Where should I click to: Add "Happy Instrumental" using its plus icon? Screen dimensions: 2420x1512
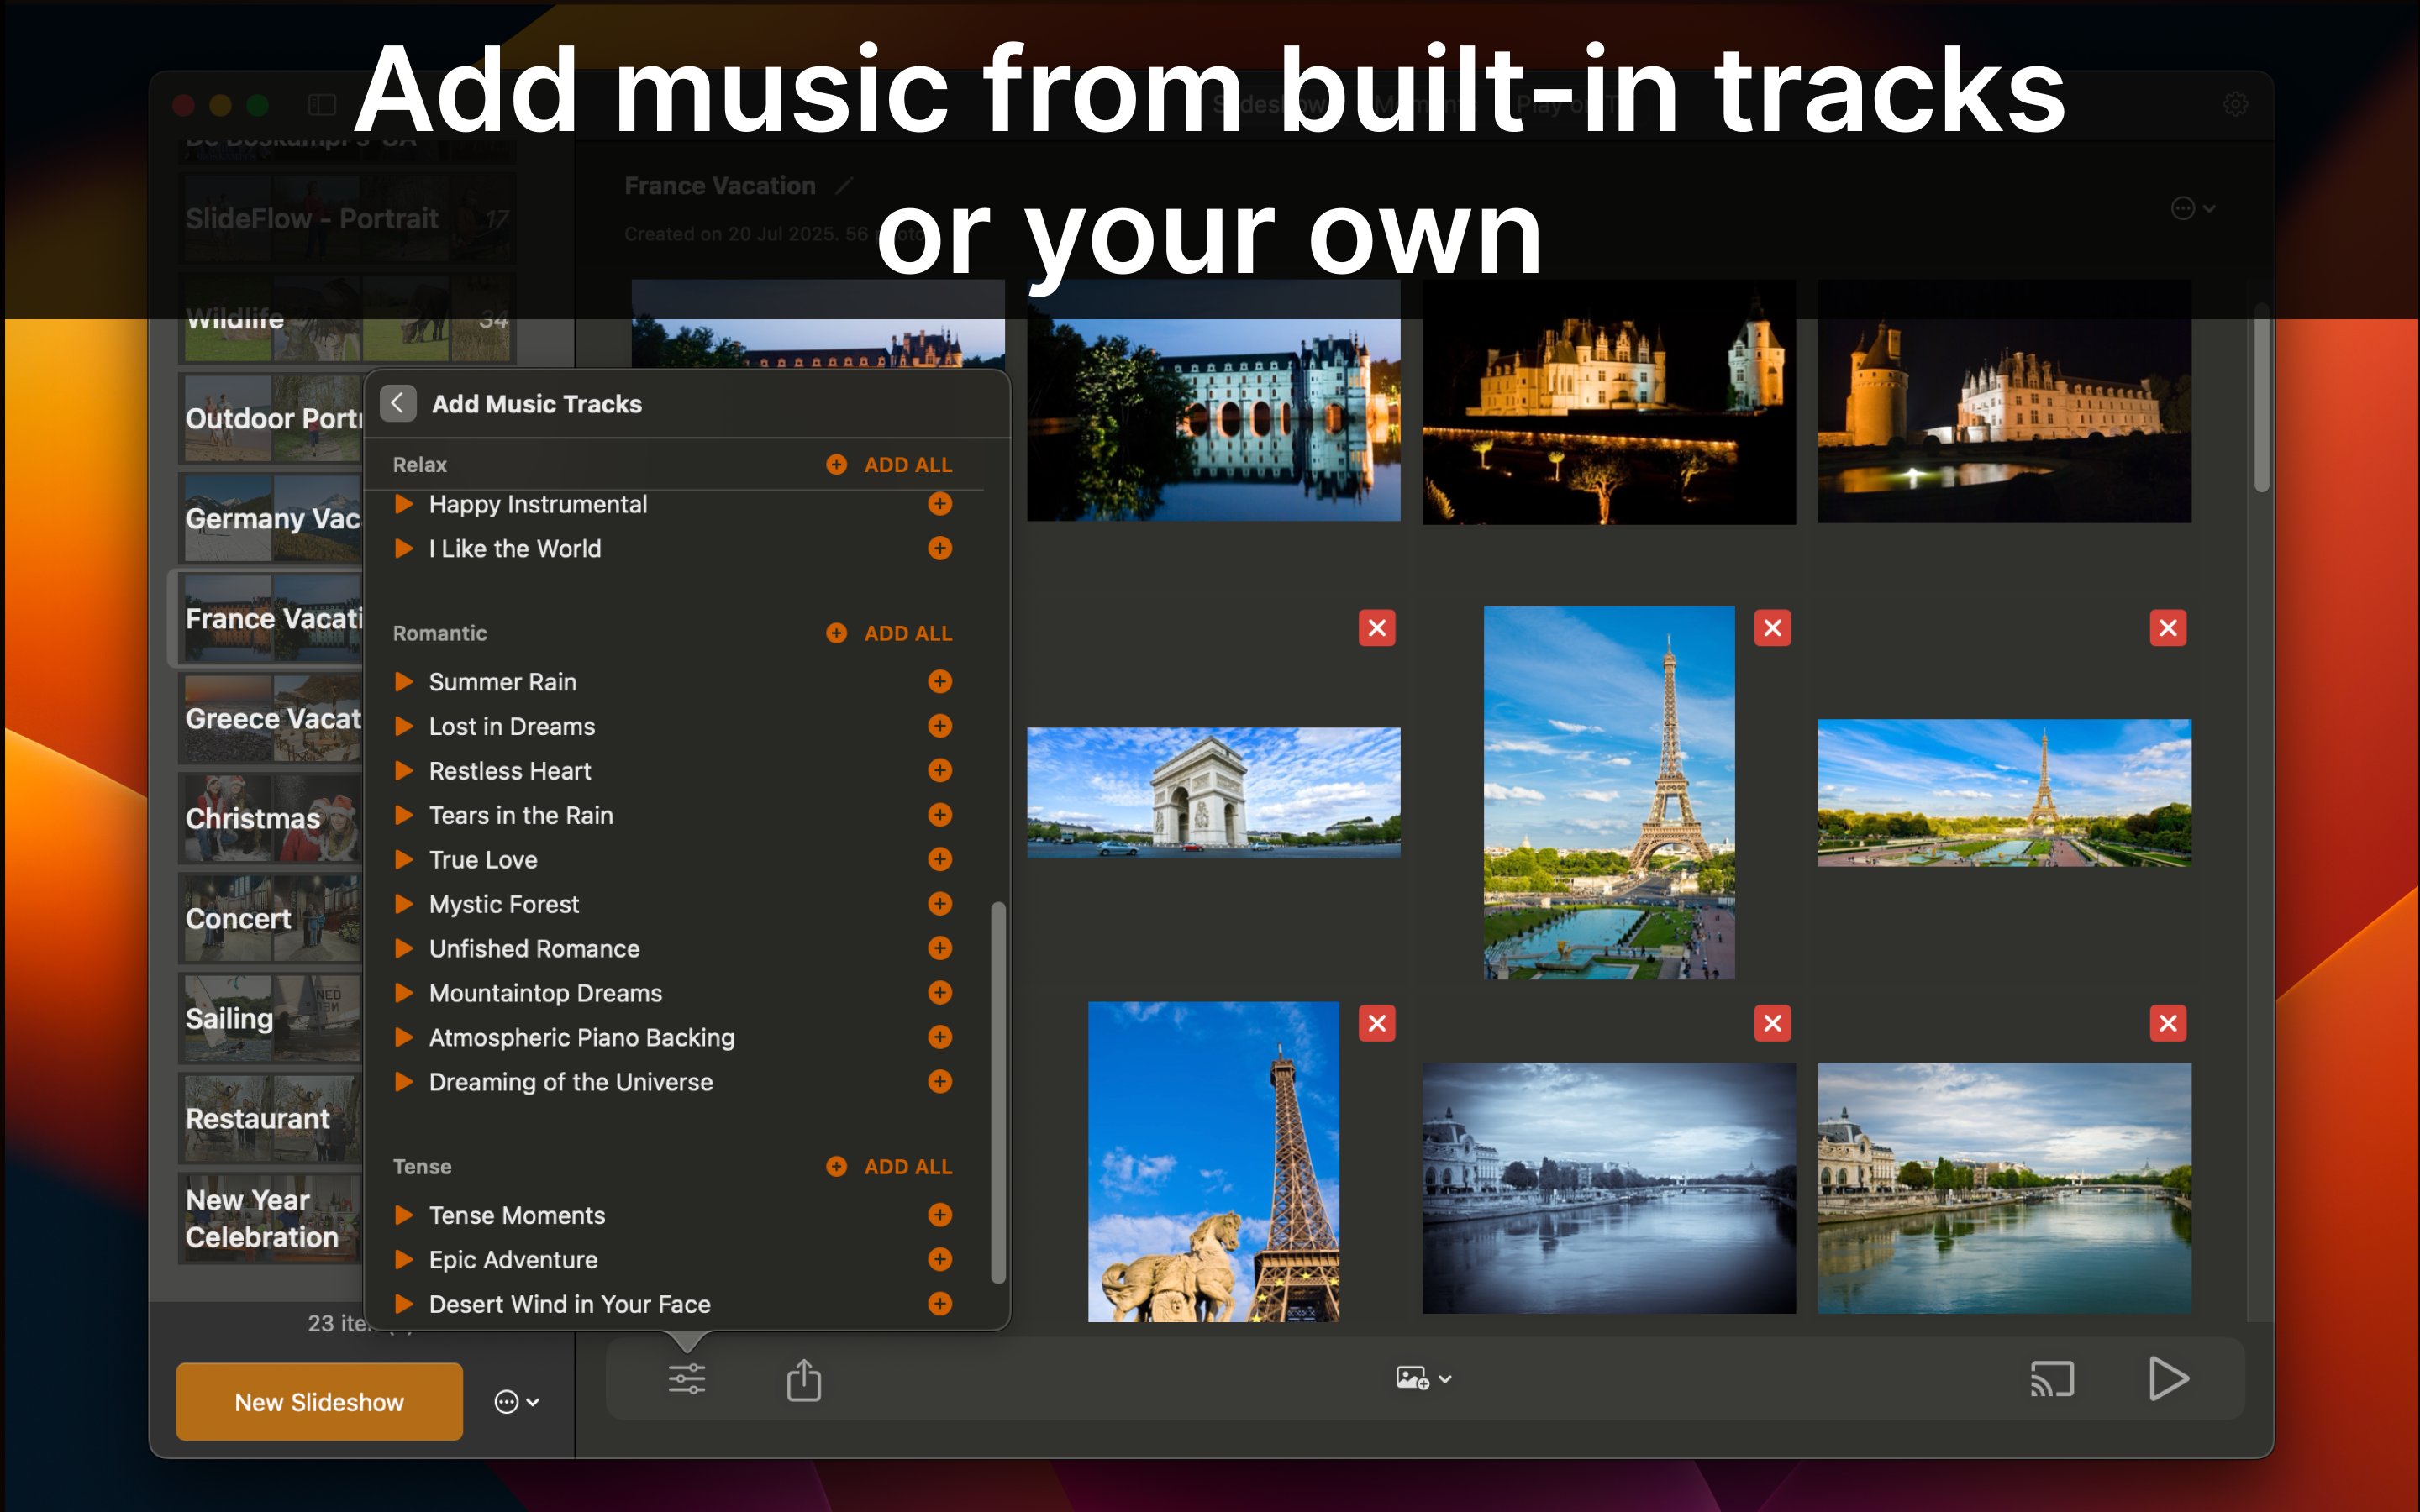click(x=939, y=504)
